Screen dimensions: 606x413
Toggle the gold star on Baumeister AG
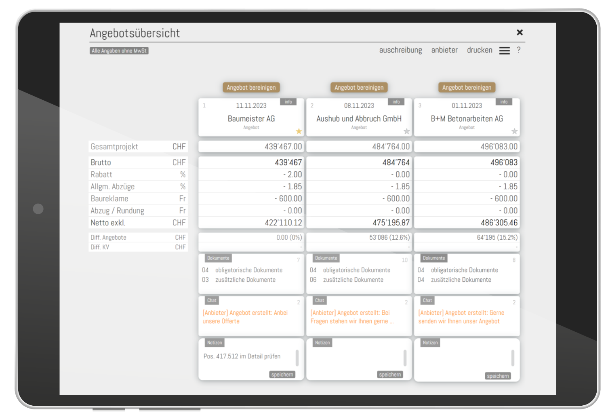click(x=299, y=131)
